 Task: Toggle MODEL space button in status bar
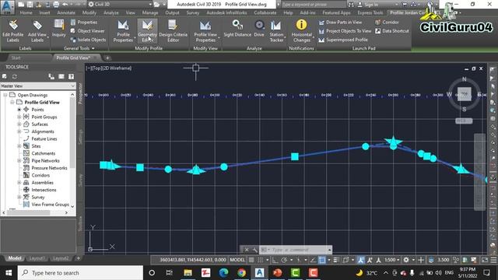click(237, 260)
